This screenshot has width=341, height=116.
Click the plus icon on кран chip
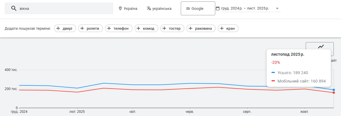tap(222, 28)
